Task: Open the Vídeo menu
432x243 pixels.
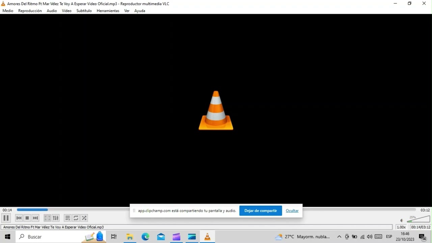Action: [66, 11]
